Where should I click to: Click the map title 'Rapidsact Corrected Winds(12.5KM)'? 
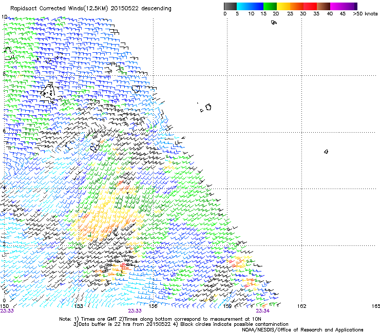pos(59,9)
